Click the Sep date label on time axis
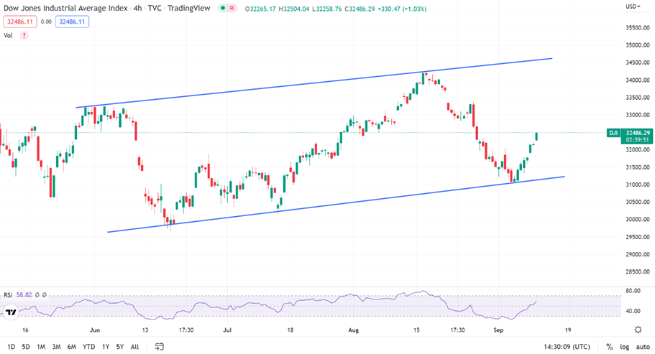Screen dimensions: 655x354 point(498,330)
